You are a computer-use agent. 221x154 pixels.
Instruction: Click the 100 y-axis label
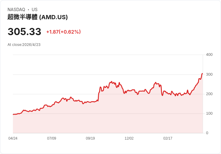point(209,113)
